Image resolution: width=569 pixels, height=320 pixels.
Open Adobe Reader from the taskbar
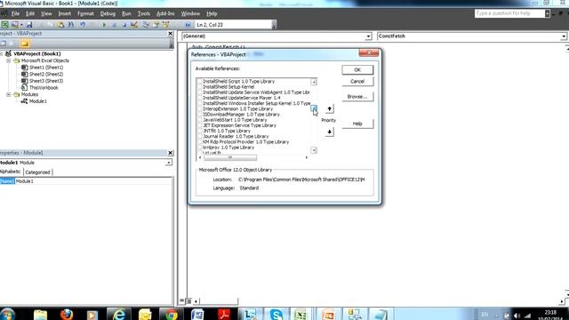223,314
